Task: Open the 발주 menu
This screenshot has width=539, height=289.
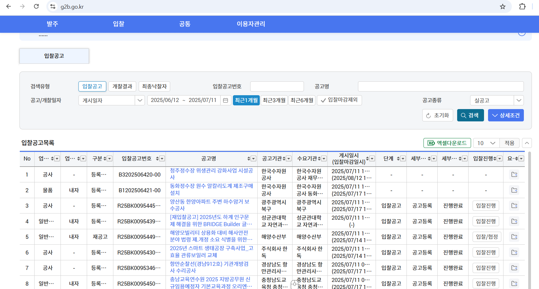Action: coord(52,24)
